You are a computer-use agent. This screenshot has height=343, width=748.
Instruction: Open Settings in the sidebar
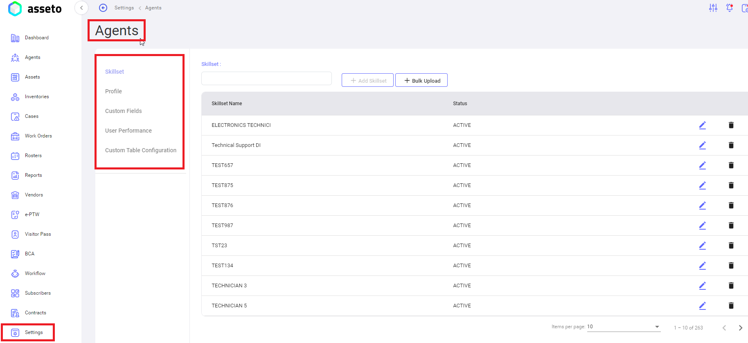(x=34, y=332)
